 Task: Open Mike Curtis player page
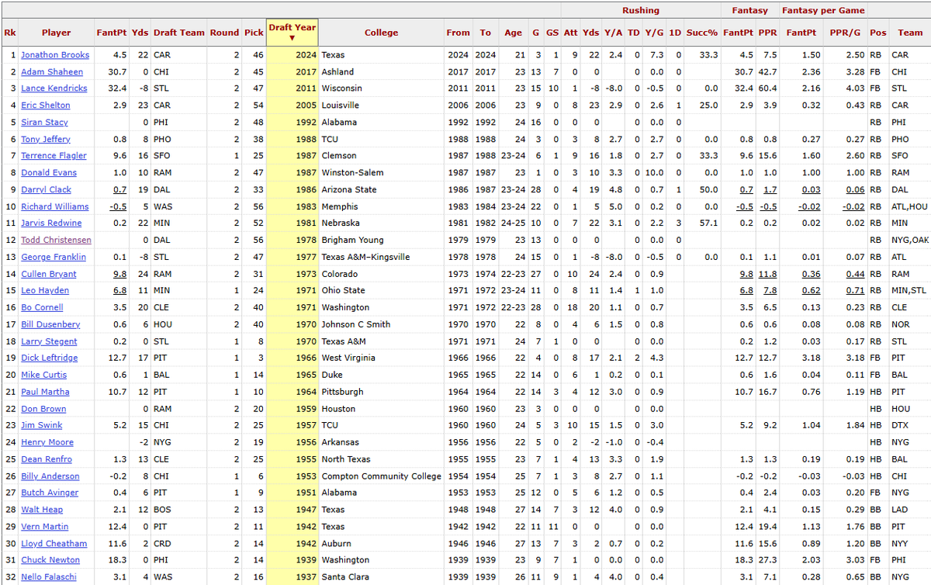tap(45, 376)
